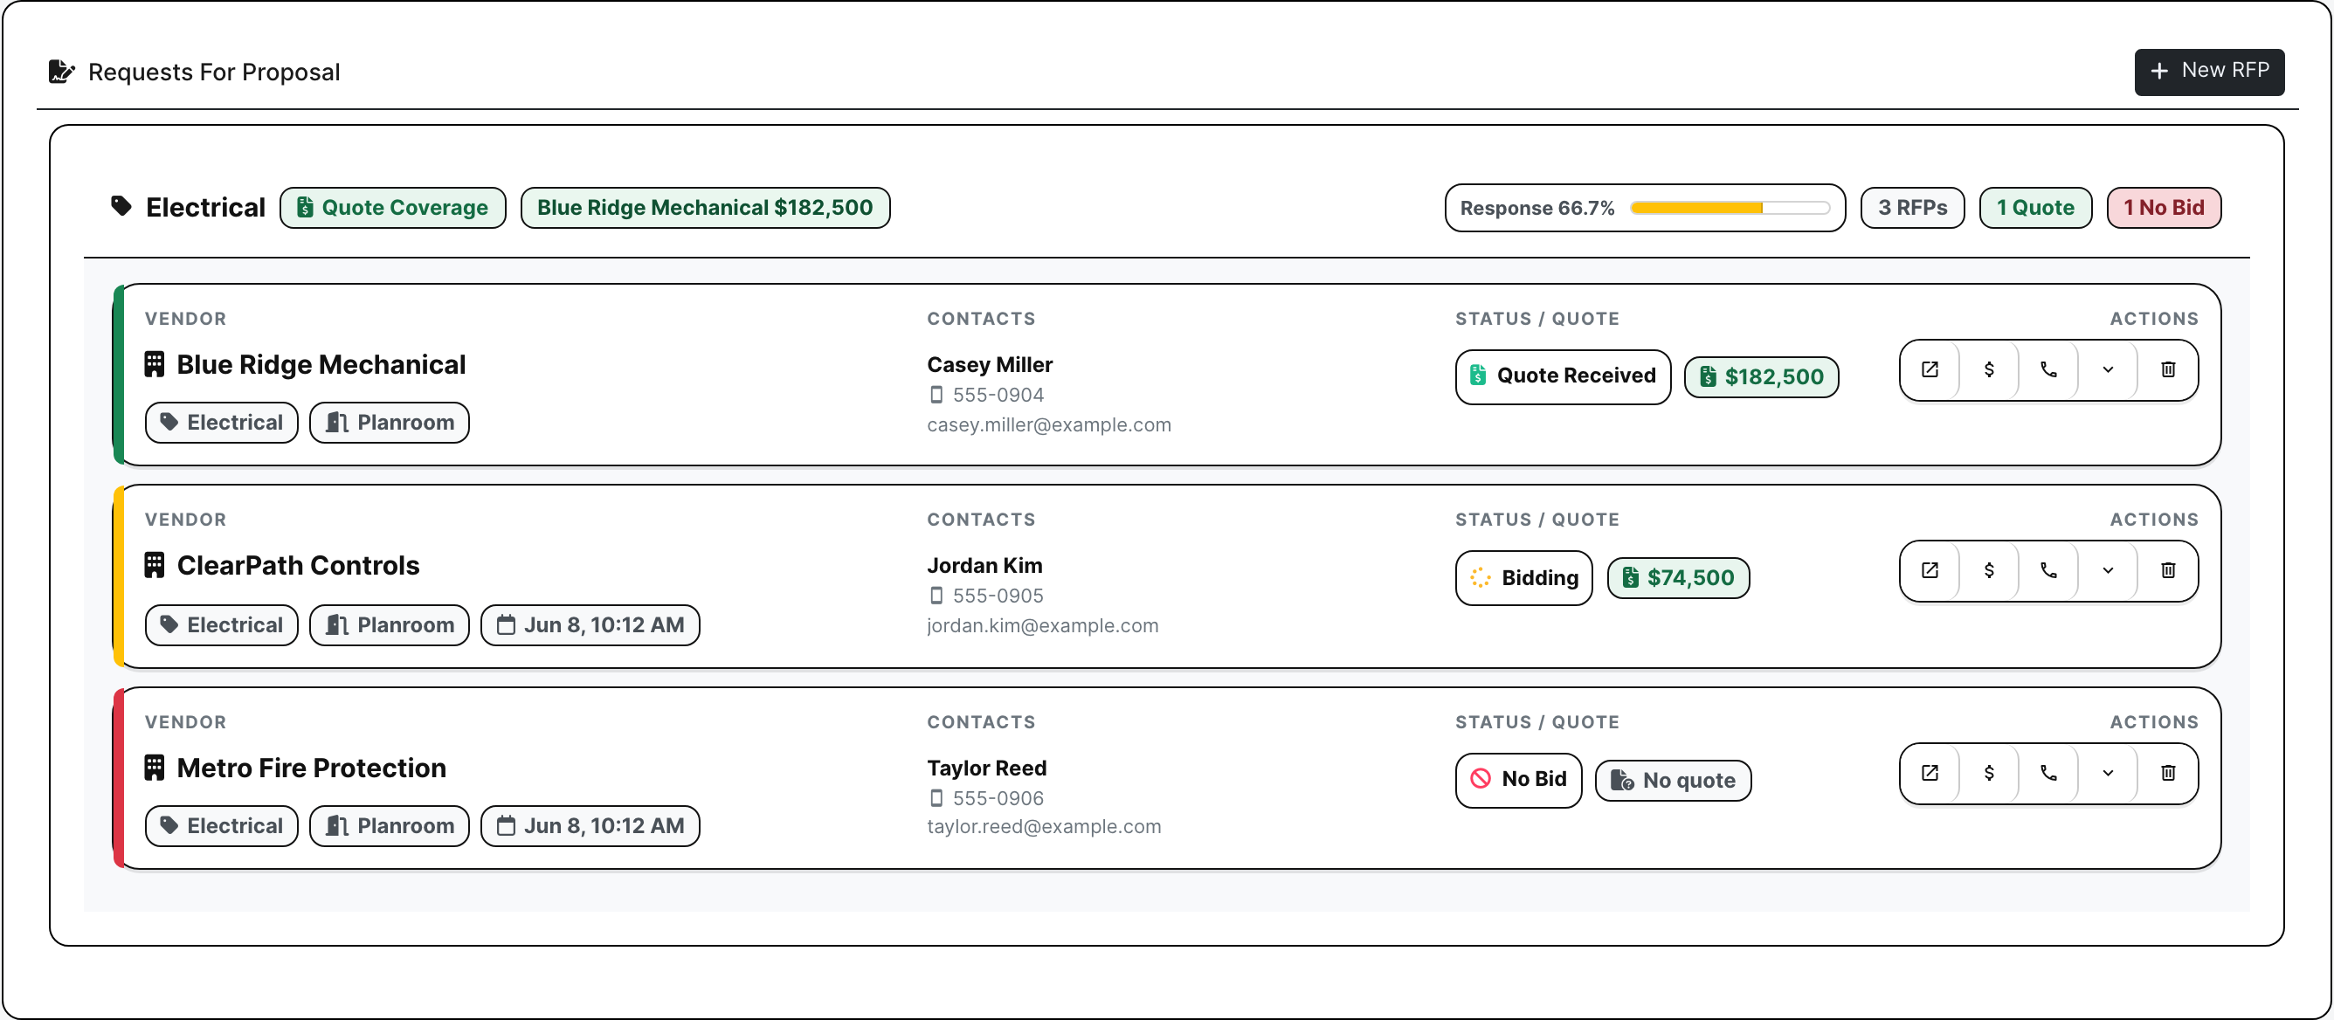Image resolution: width=2334 pixels, height=1020 pixels.
Task: Click the No Bid status pill
Action: pos(1518,780)
